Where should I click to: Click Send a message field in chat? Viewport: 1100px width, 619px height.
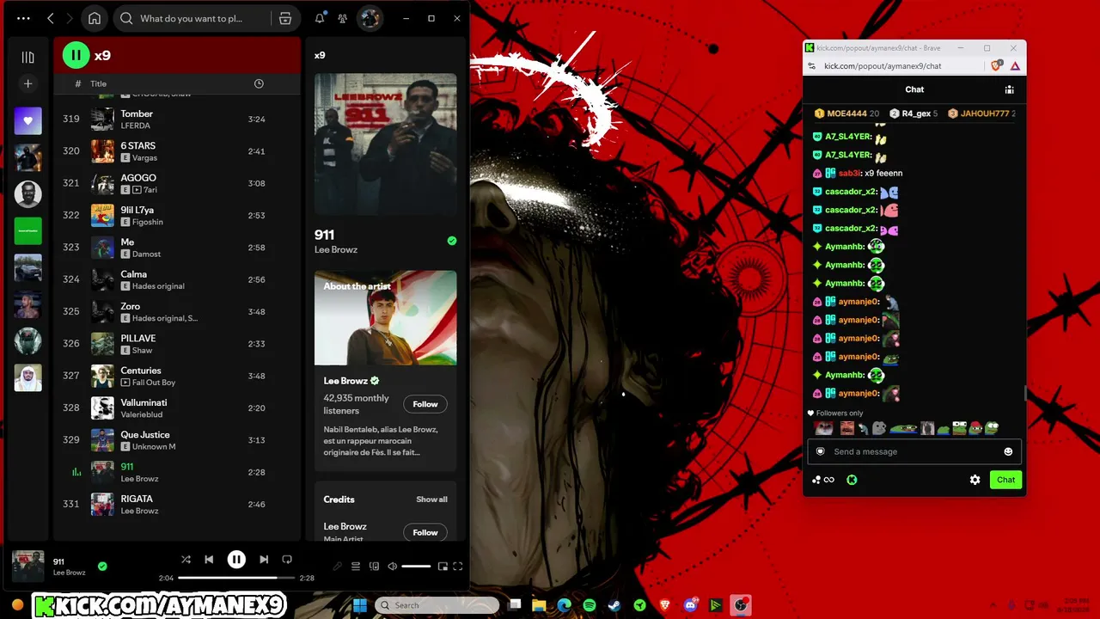[914, 451]
